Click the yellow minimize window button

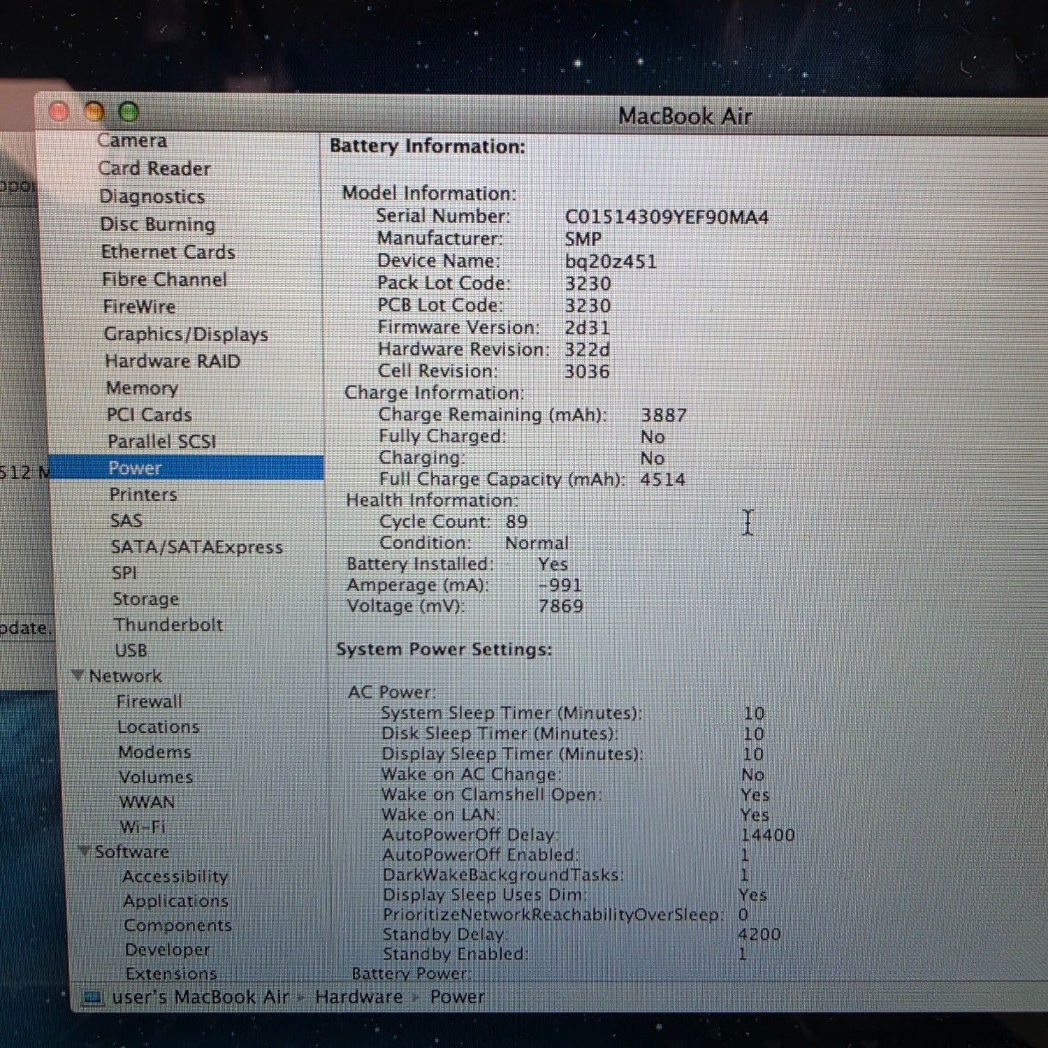[94, 112]
